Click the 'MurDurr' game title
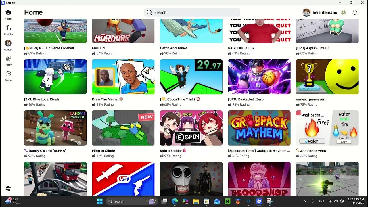 click(x=99, y=48)
